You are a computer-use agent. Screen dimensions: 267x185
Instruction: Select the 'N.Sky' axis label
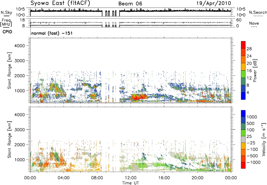point(6,12)
